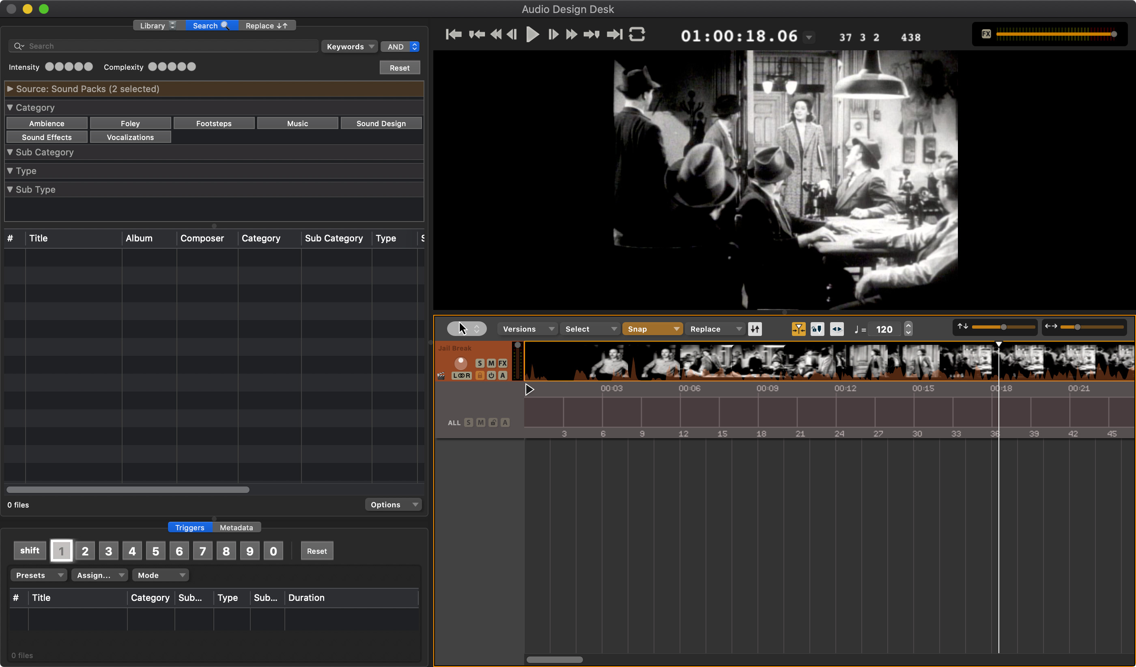Toggle the lock markers icon

[x=817, y=329]
